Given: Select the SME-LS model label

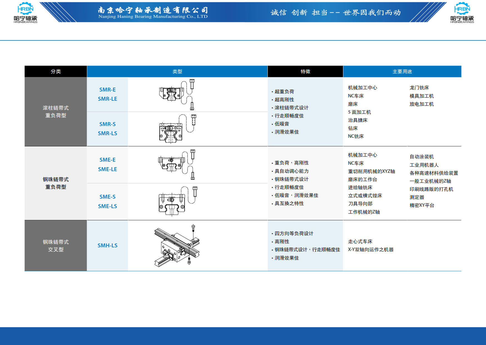Looking at the screenshot, I should coord(108,206).
